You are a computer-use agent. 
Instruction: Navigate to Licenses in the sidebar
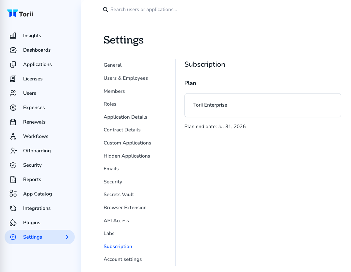coord(33,79)
